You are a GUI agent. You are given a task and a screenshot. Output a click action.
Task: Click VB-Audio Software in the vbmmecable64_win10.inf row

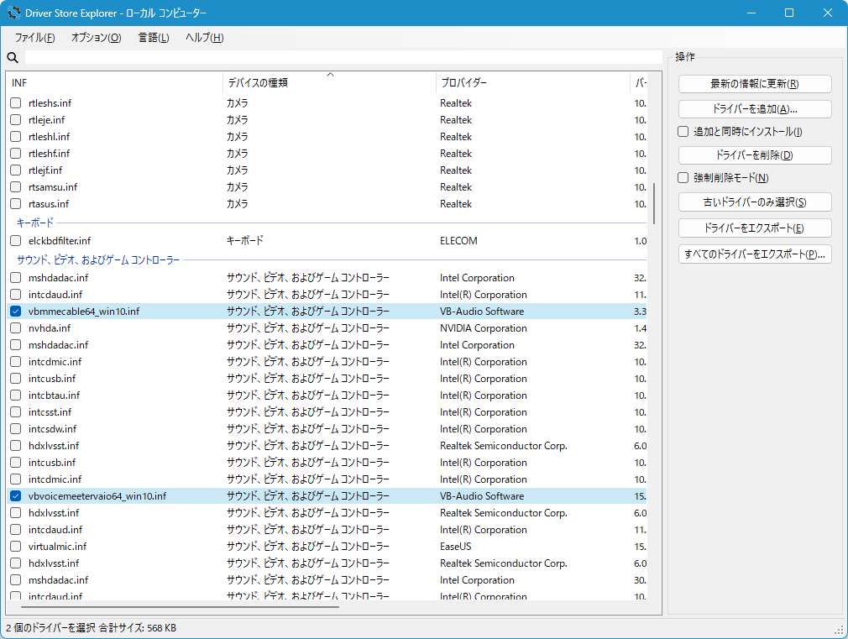pos(482,312)
